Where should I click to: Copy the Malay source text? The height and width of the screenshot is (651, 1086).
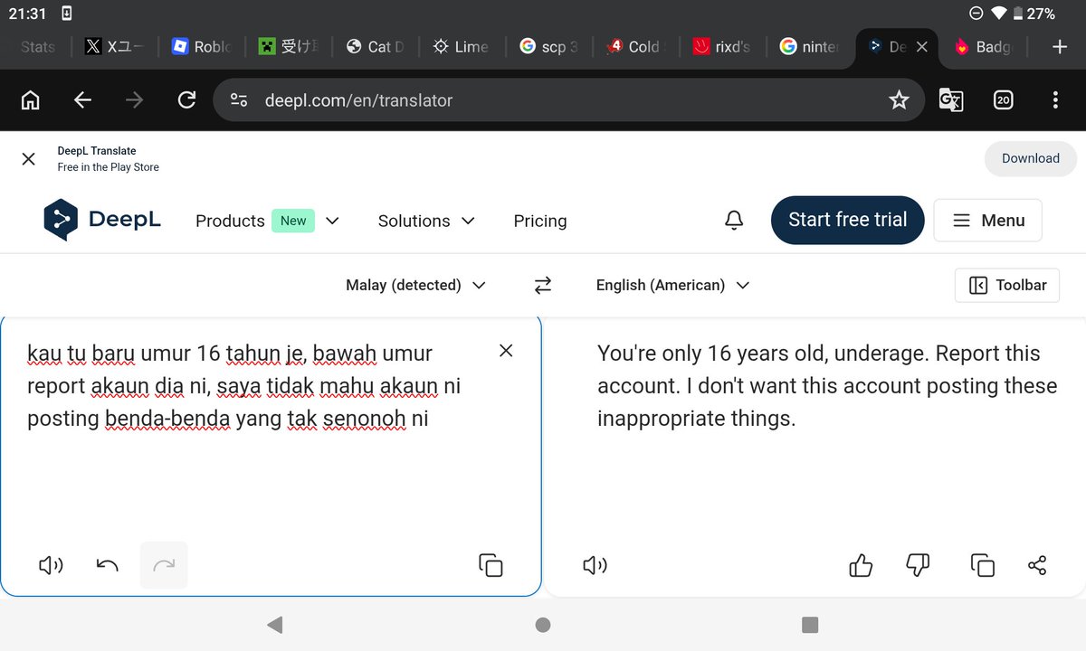coord(491,565)
